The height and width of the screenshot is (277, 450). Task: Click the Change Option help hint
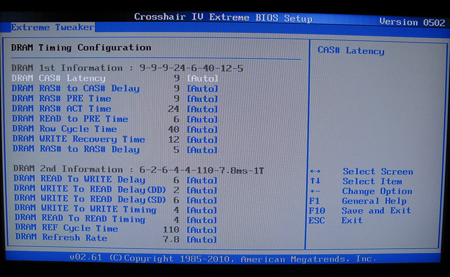pos(377,191)
